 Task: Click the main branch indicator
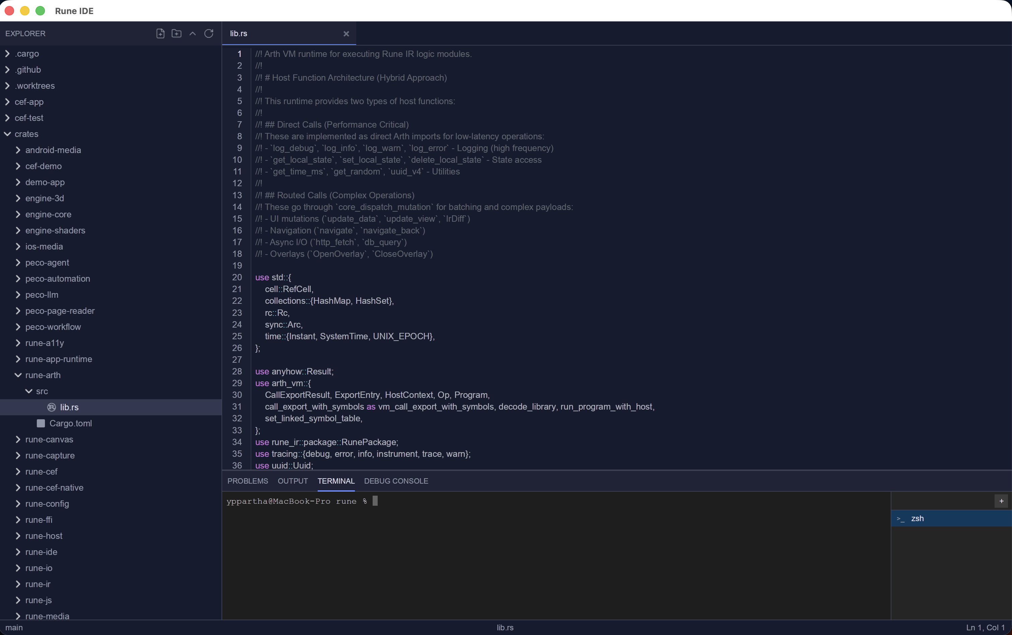click(x=13, y=627)
